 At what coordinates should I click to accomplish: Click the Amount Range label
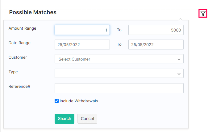[x=22, y=28]
